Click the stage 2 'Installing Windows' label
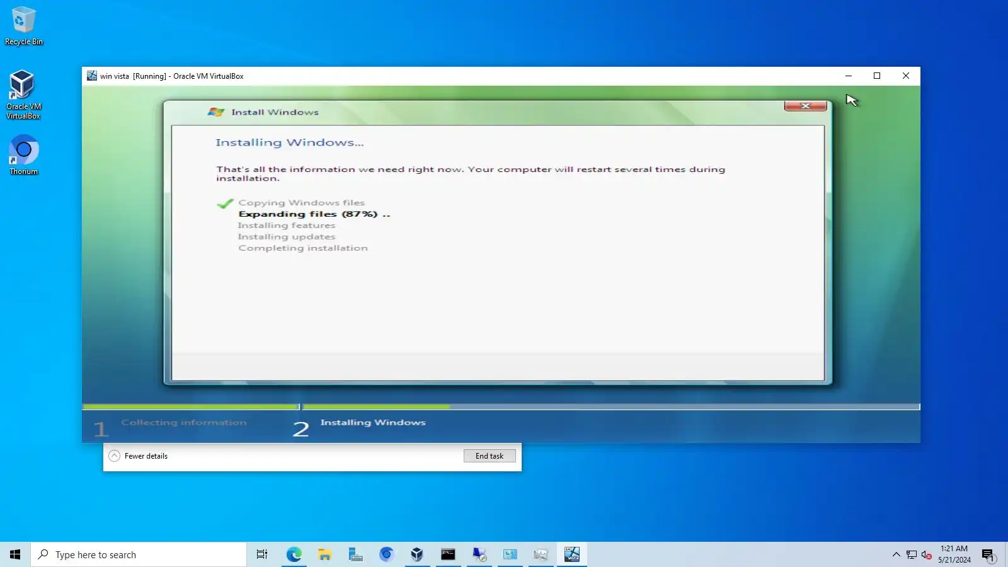This screenshot has height=567, width=1008. 373,423
